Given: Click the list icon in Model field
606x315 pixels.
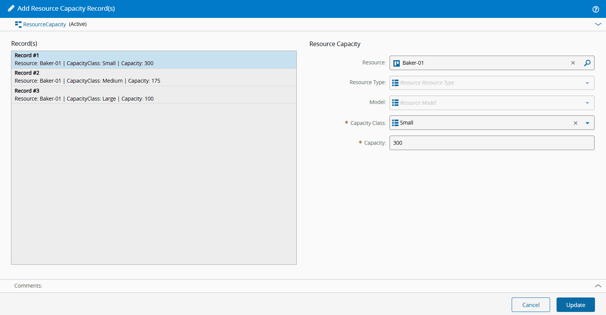Looking at the screenshot, I should (395, 103).
